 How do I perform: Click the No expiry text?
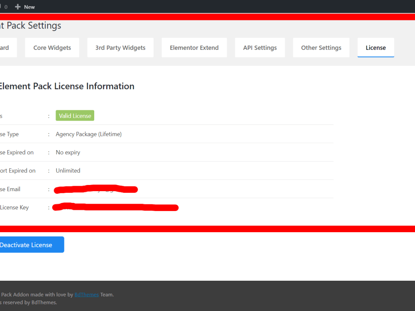[x=68, y=152]
